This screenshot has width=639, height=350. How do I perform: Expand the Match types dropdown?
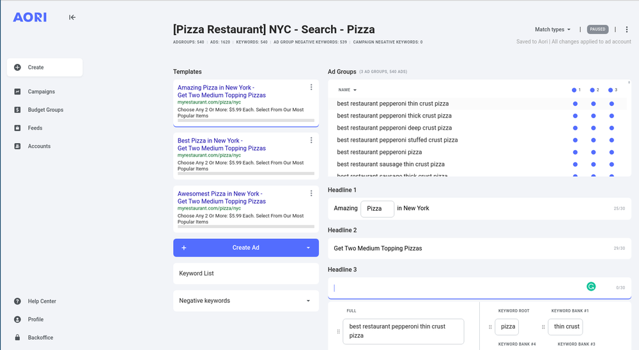[553, 29]
